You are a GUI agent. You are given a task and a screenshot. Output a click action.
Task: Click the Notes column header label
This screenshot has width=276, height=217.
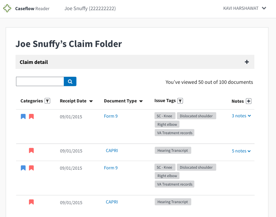tap(238, 101)
